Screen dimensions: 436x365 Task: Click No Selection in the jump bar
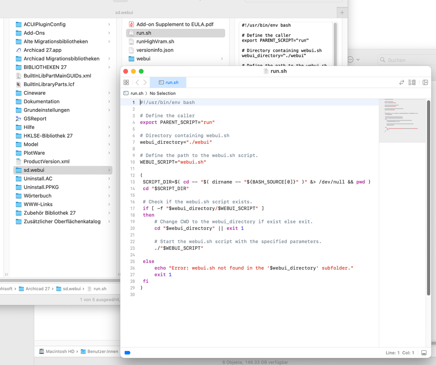(x=163, y=93)
